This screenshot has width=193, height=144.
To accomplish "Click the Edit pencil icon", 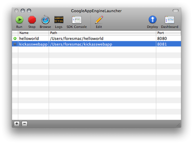I will click(x=99, y=20).
